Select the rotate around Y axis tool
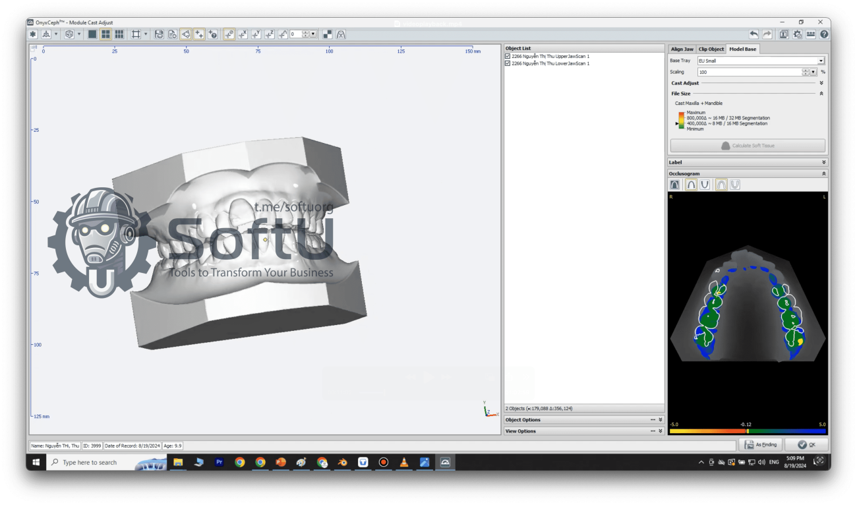Screen dimensions: 857x505 pyautogui.click(x=256, y=34)
